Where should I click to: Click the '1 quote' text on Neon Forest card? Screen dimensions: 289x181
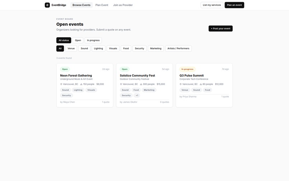[x=106, y=102]
